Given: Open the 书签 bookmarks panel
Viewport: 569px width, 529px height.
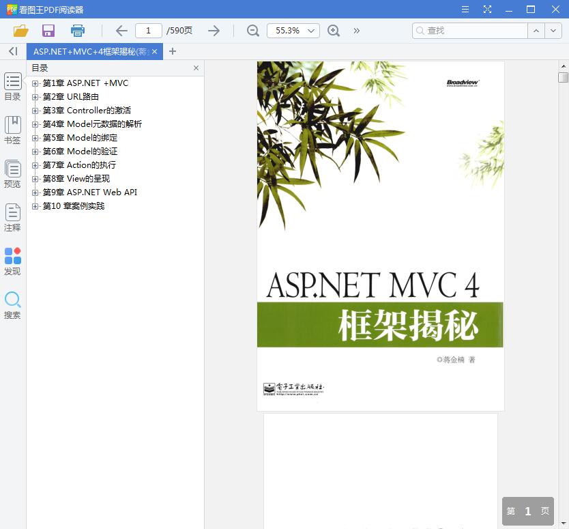Looking at the screenshot, I should click(13, 130).
